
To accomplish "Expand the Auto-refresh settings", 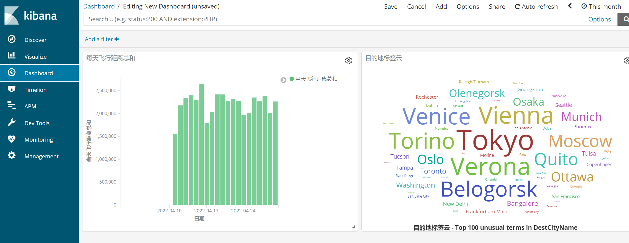I will tap(536, 6).
